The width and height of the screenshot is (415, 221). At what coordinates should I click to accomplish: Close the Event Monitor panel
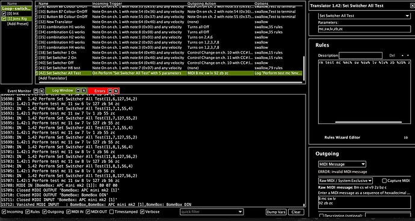(x=41, y=91)
